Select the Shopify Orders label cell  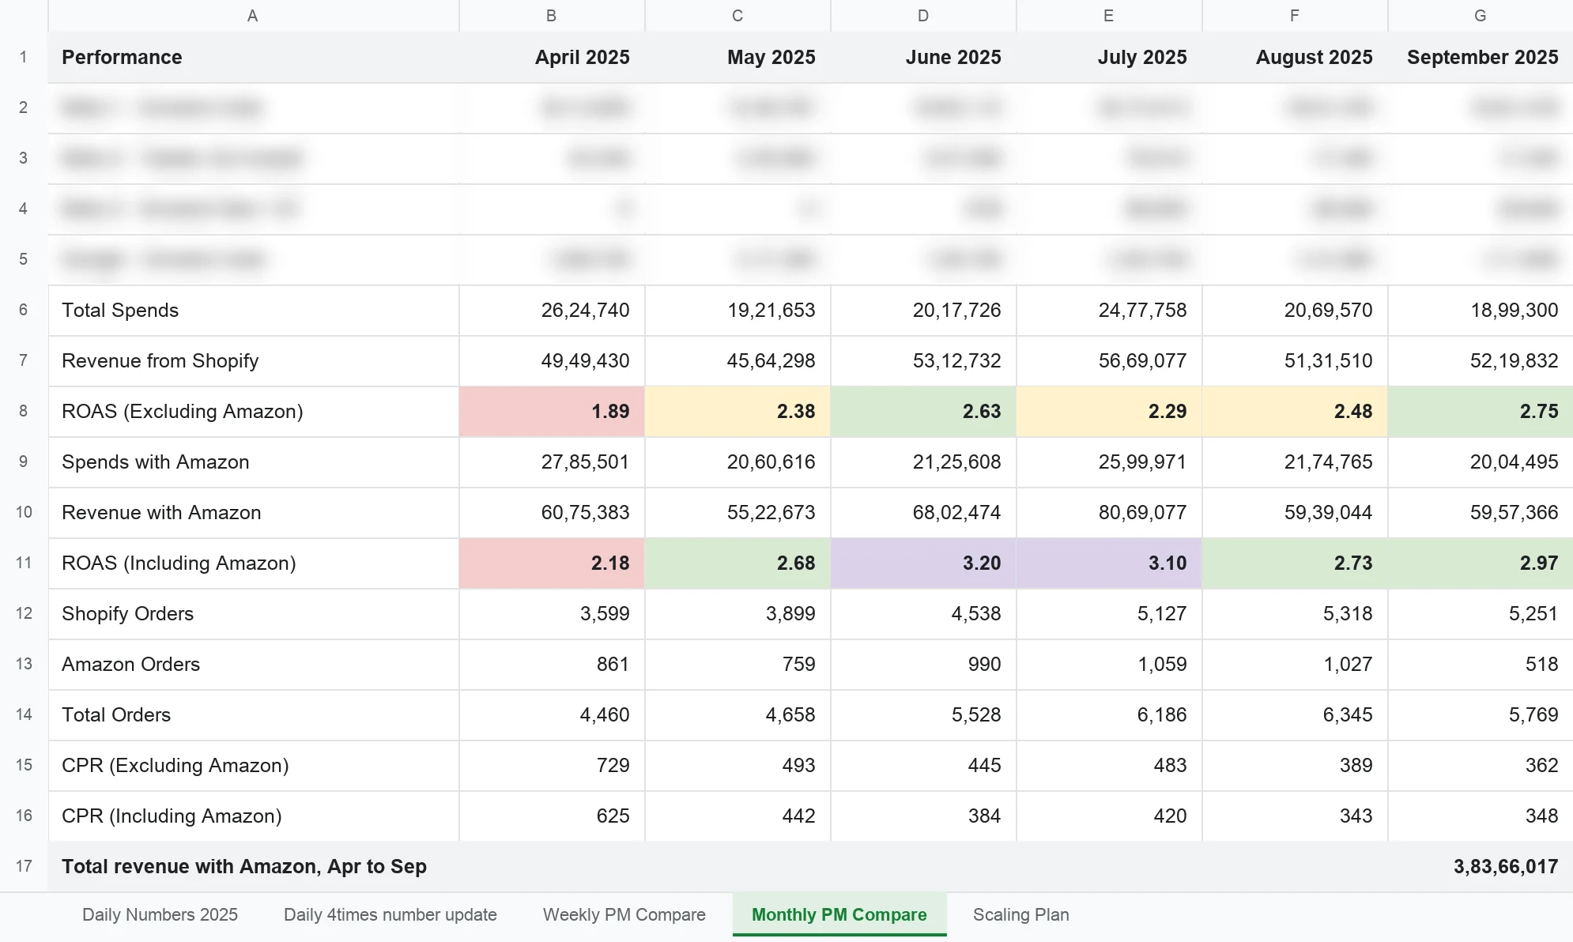[x=253, y=613]
